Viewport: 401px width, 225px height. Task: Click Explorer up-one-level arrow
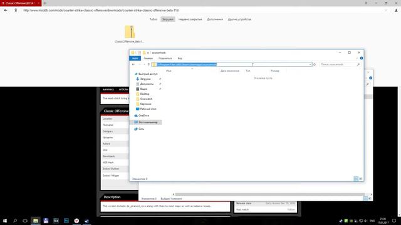(x=148, y=64)
